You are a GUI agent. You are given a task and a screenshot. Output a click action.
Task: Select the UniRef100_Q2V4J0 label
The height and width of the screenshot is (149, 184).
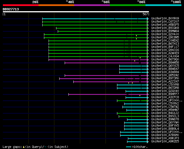[x=165, y=34]
